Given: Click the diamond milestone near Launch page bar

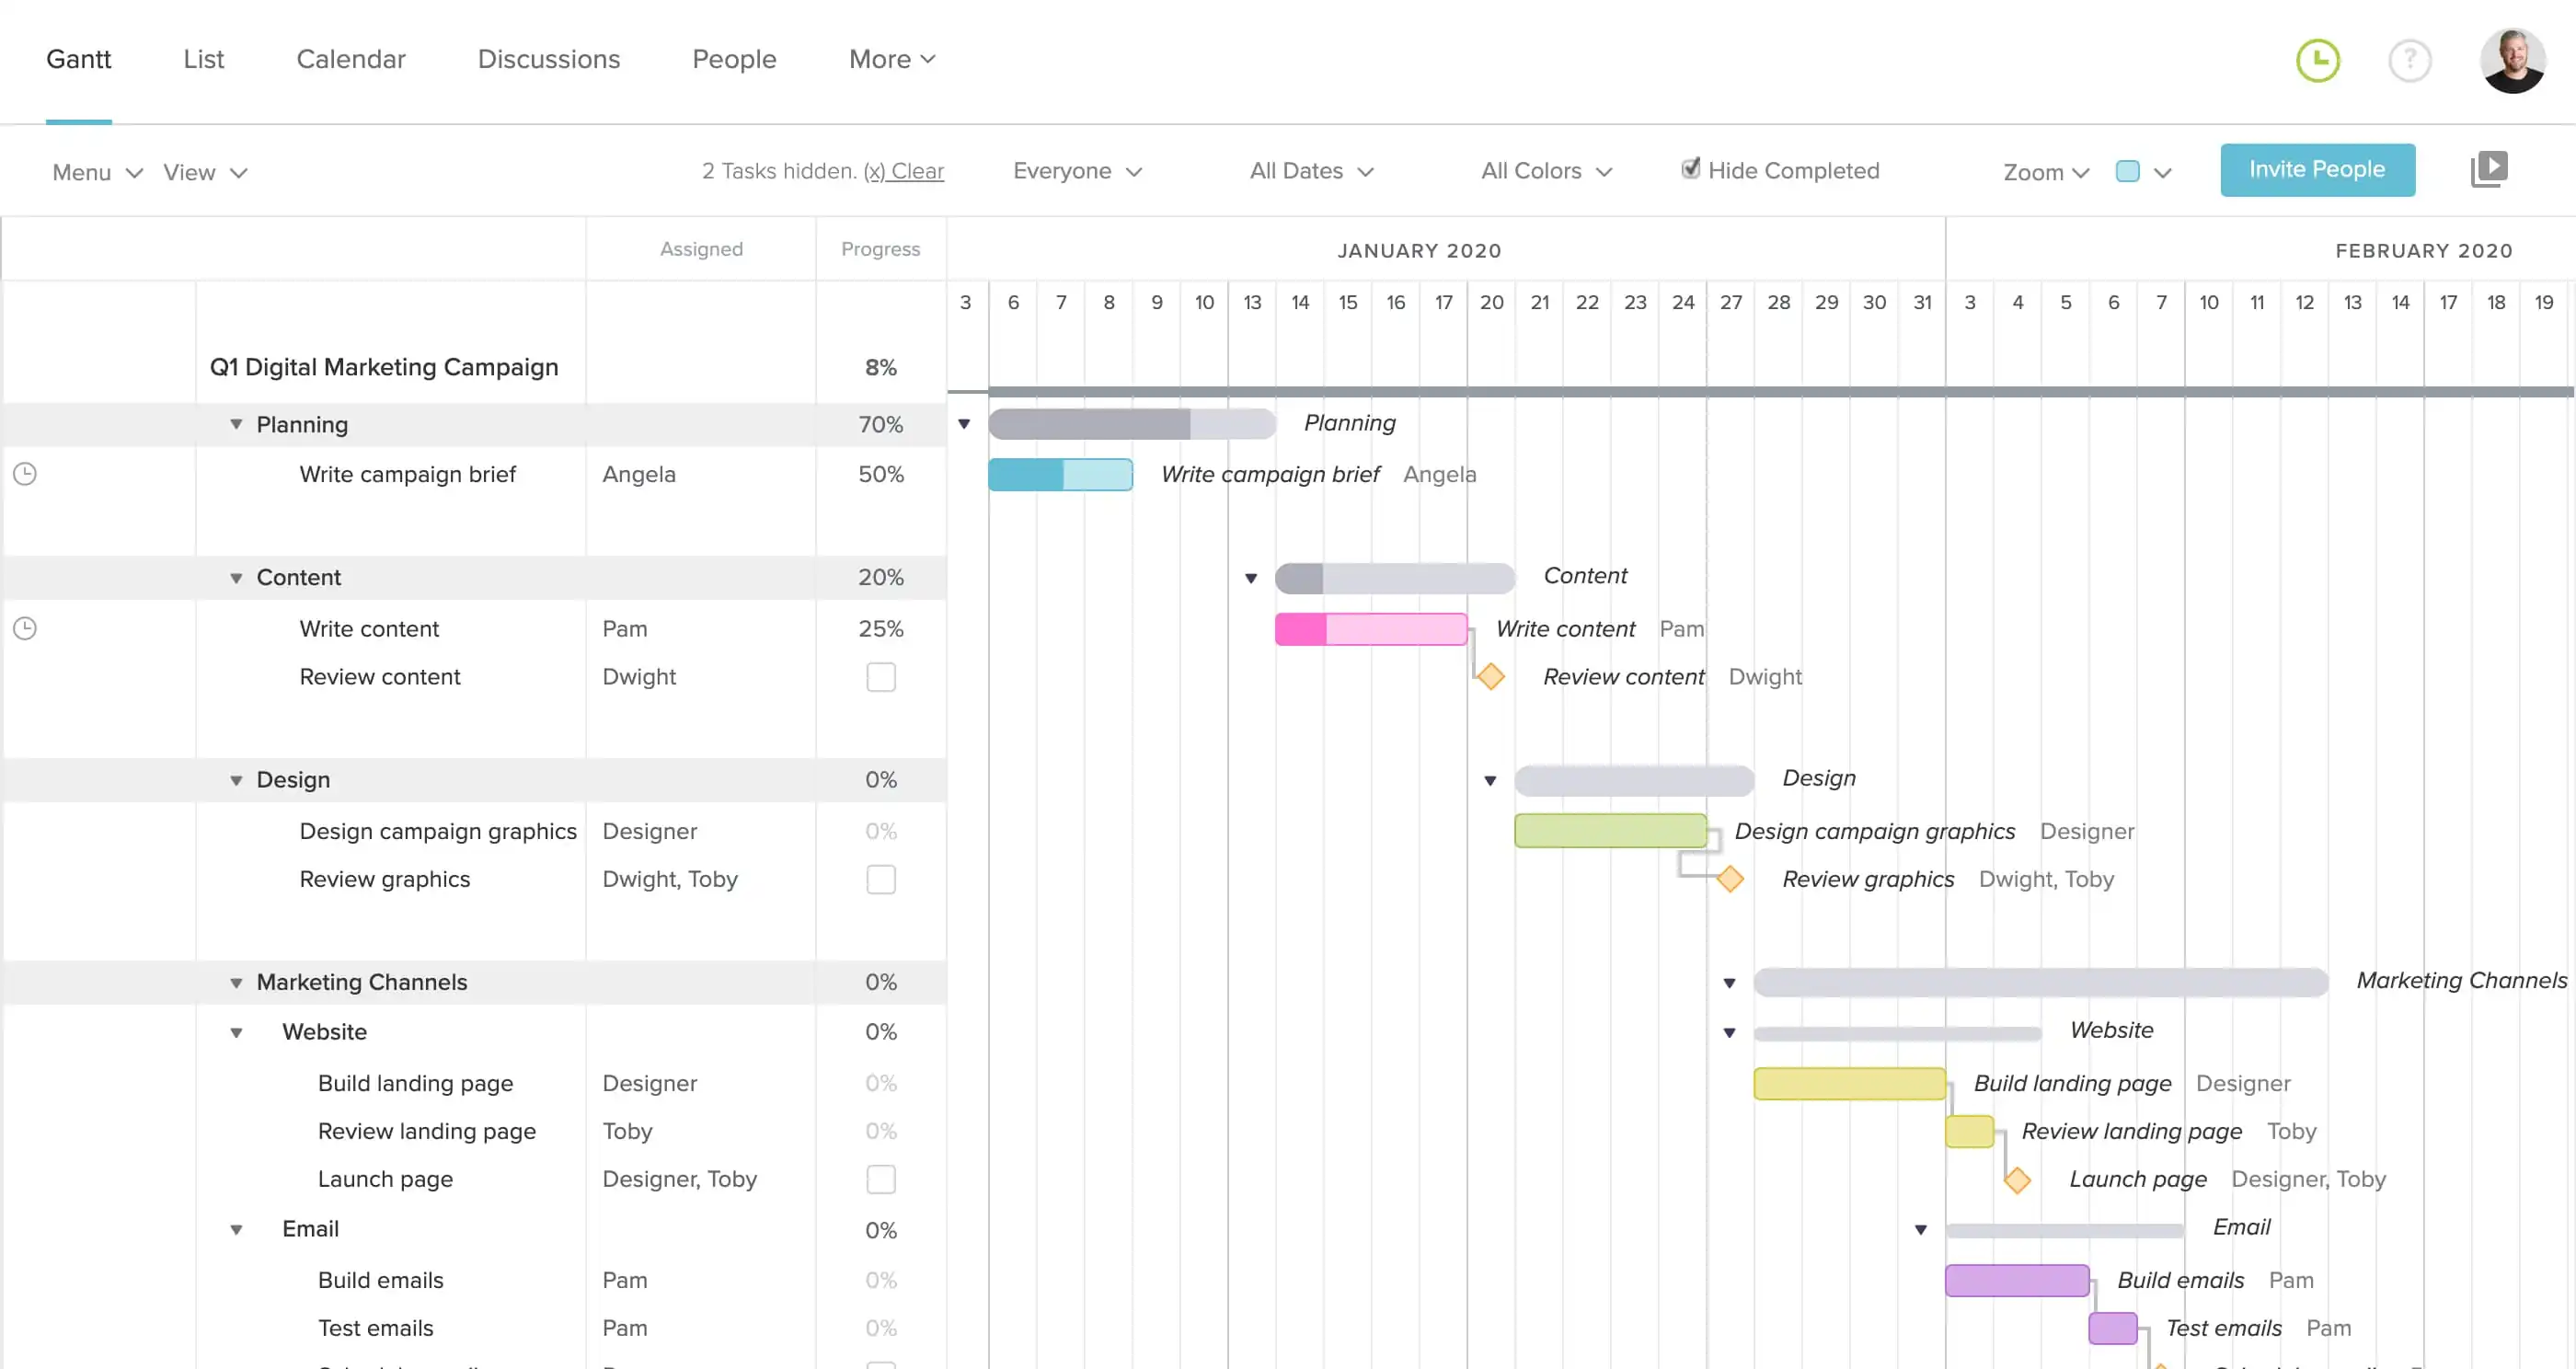Looking at the screenshot, I should tap(2018, 1180).
